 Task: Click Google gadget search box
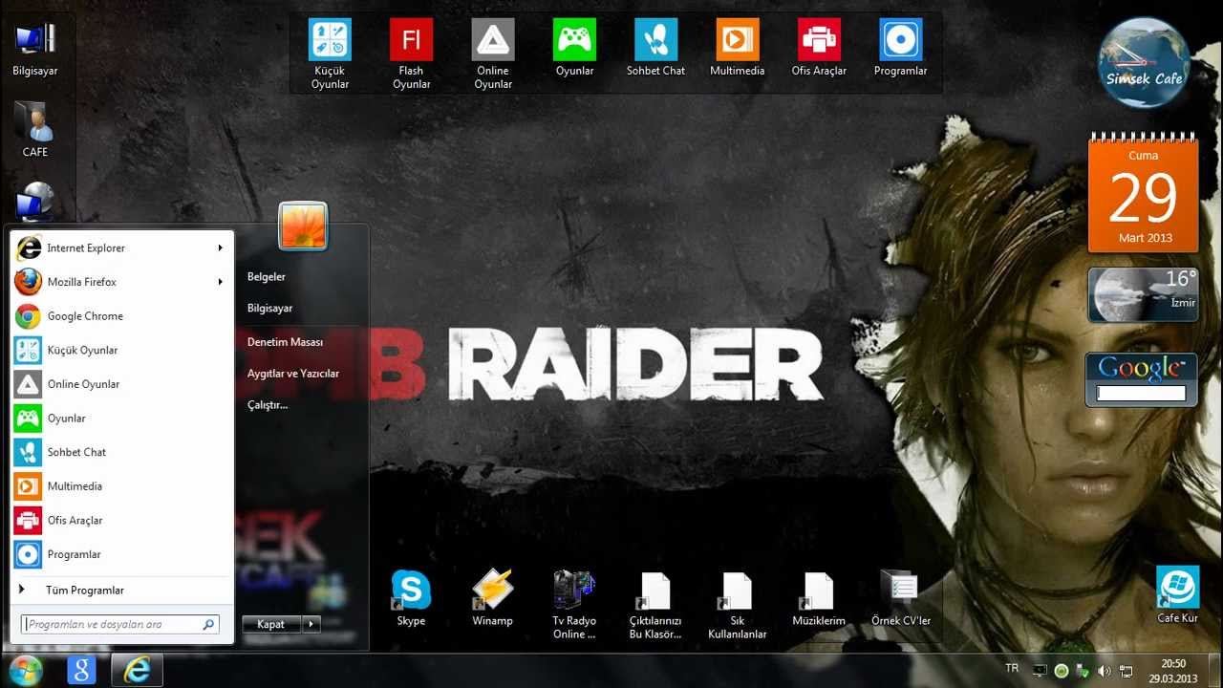[1141, 393]
